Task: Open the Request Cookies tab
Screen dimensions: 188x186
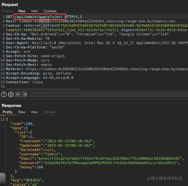Action: tap(50, 11)
